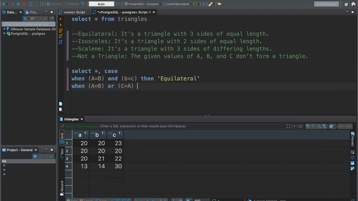This screenshot has height=201, width=358.
Task: Expand PostgreSQL - postgres connection node
Action: [4, 33]
